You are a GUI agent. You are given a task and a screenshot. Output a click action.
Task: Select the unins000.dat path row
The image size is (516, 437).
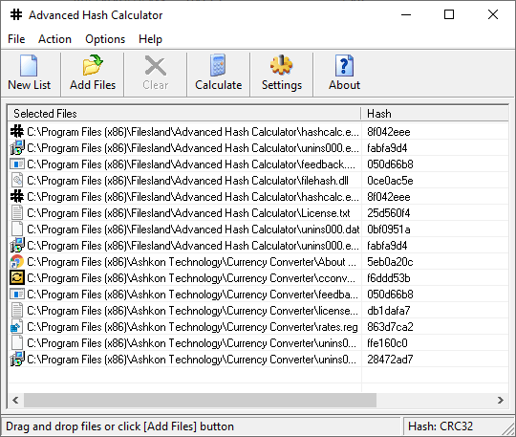[193, 229]
